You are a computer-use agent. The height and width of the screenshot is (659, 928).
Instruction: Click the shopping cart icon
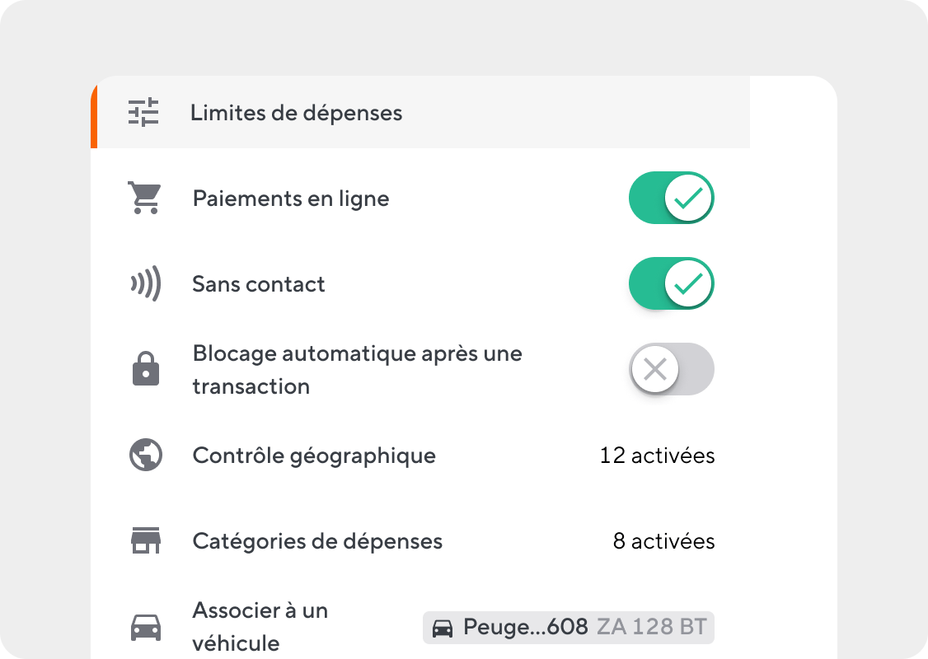point(144,199)
